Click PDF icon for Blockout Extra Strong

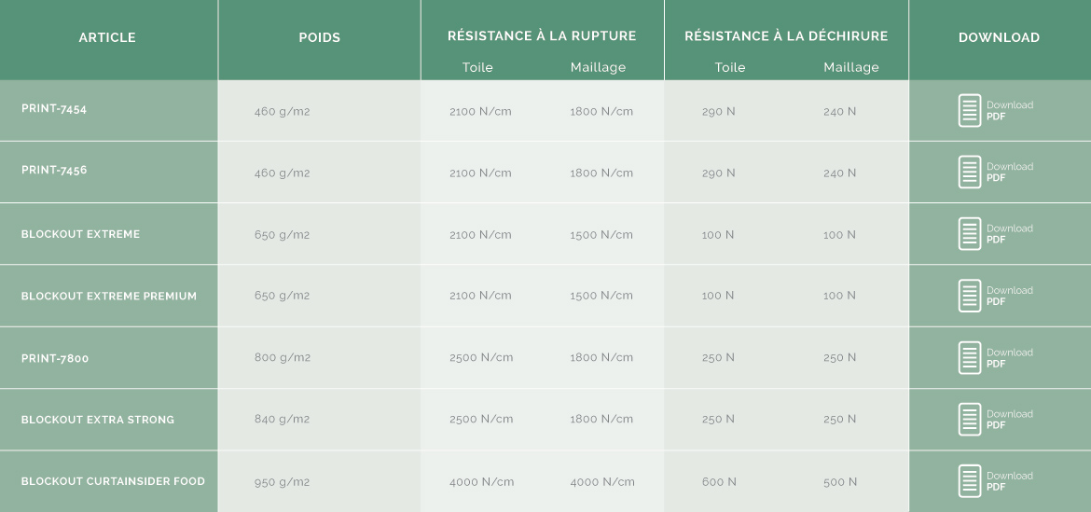(969, 420)
